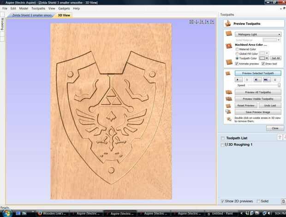The image size is (286, 217).
Task: Select the 3D Roughing 1 toolpath name
Action: 240,145
